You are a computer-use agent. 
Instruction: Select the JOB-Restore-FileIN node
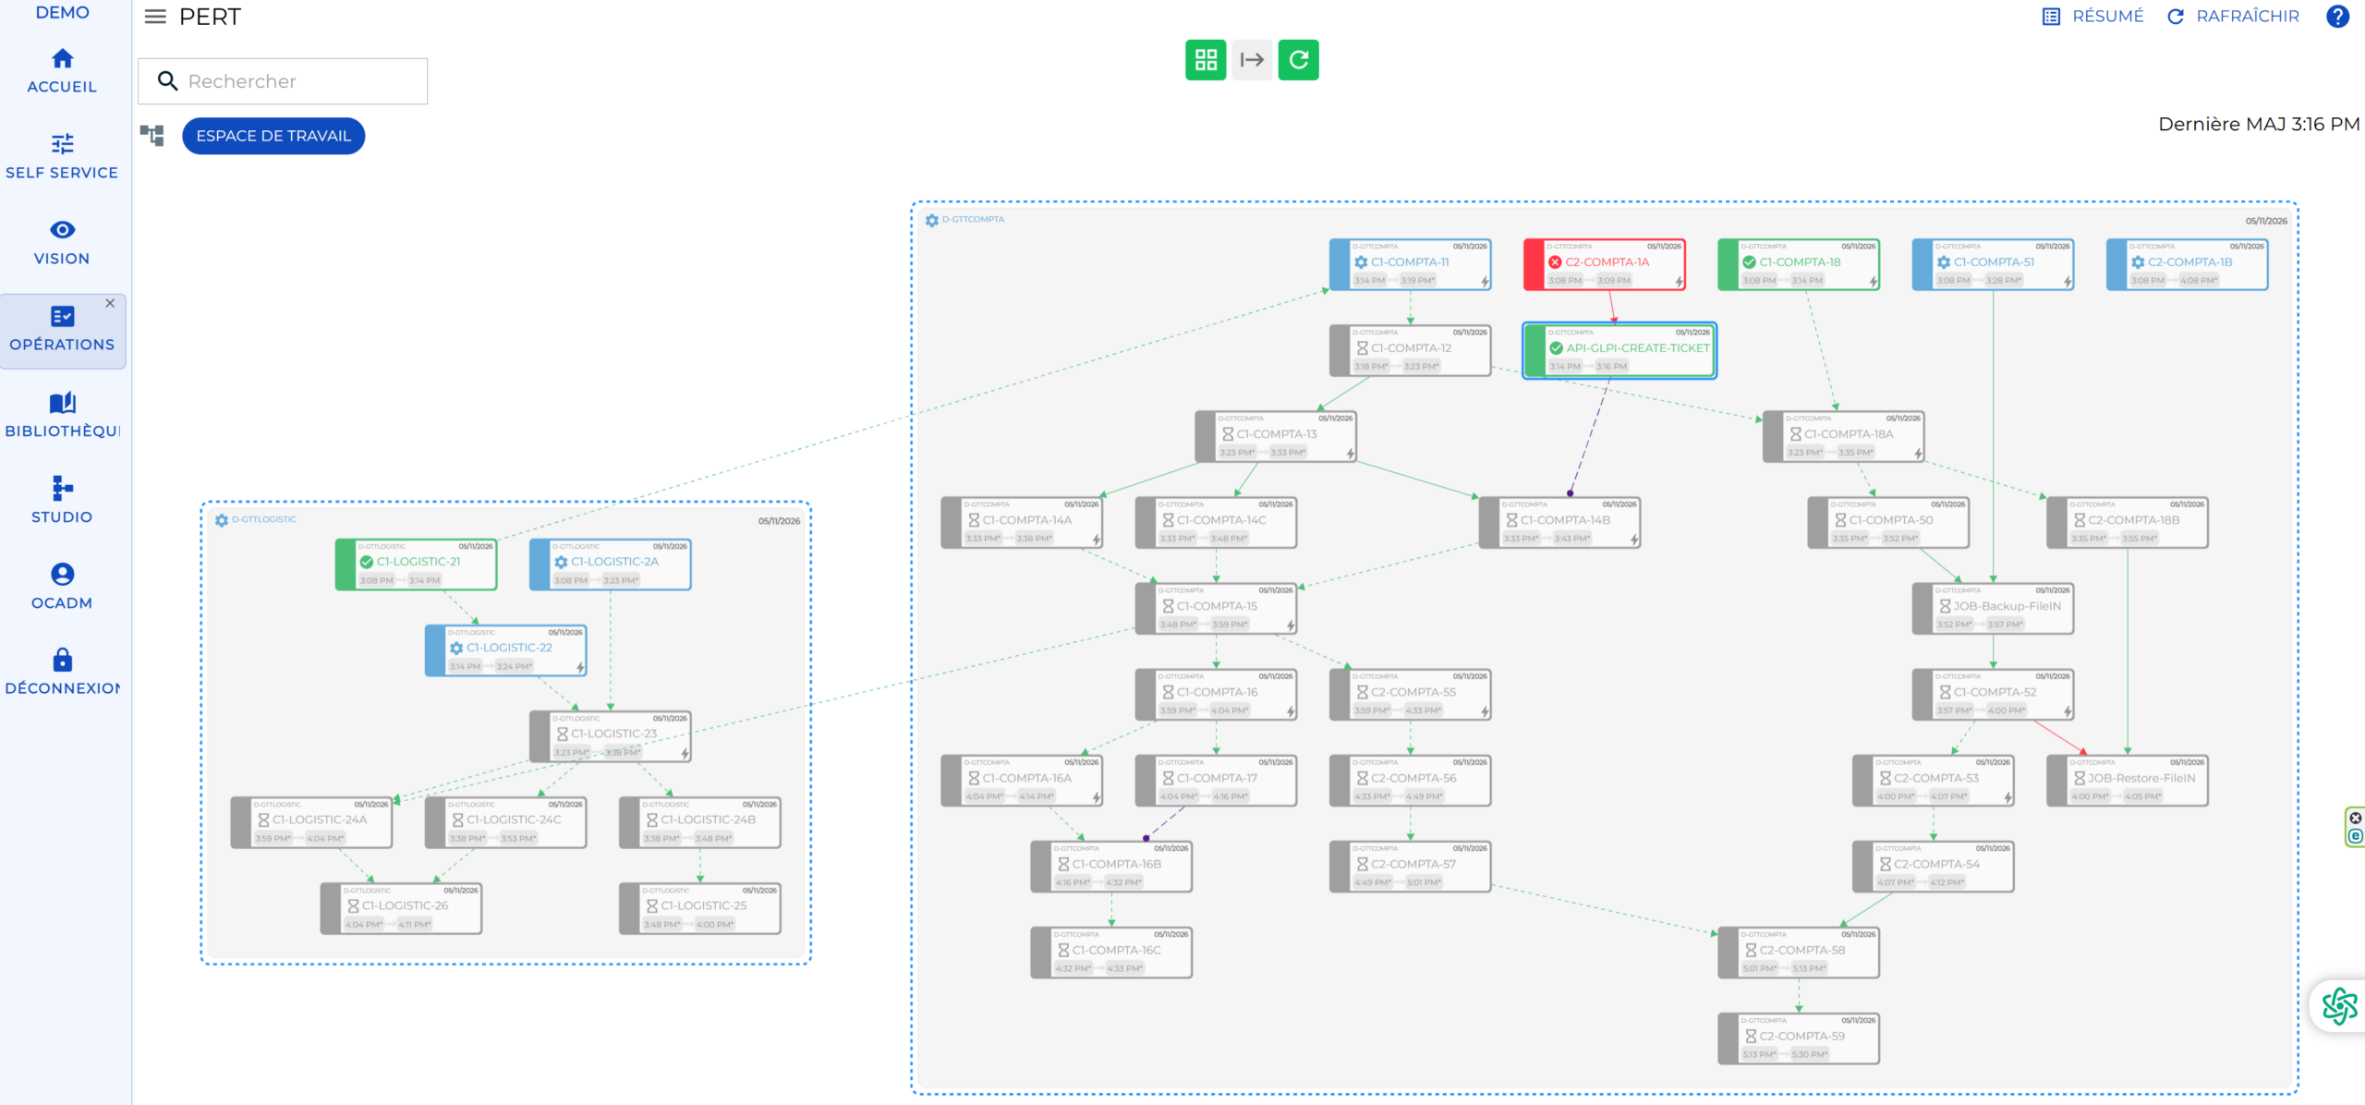(x=2128, y=781)
